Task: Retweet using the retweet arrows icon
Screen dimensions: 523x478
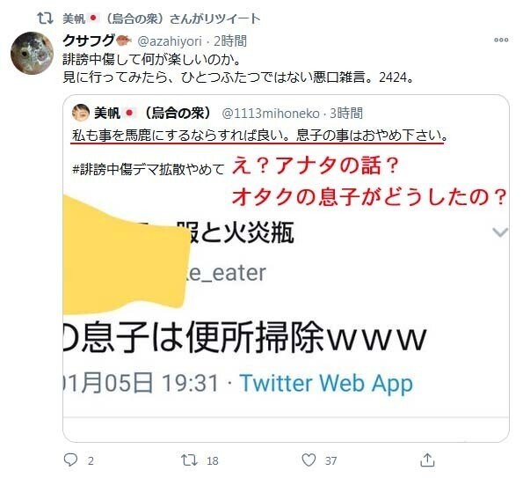Action: (x=189, y=460)
